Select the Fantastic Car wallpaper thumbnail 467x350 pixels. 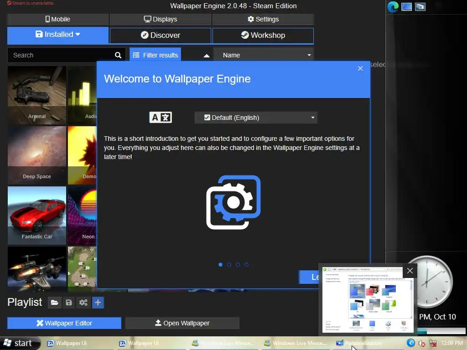click(x=37, y=215)
